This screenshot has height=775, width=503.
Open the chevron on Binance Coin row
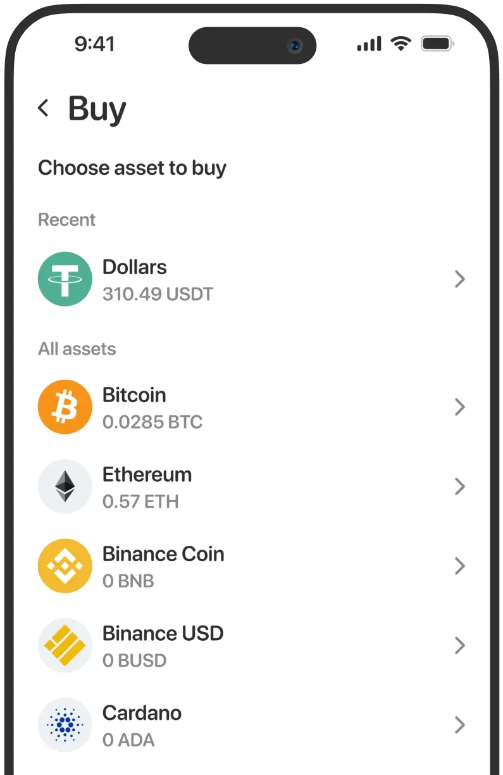pos(460,566)
